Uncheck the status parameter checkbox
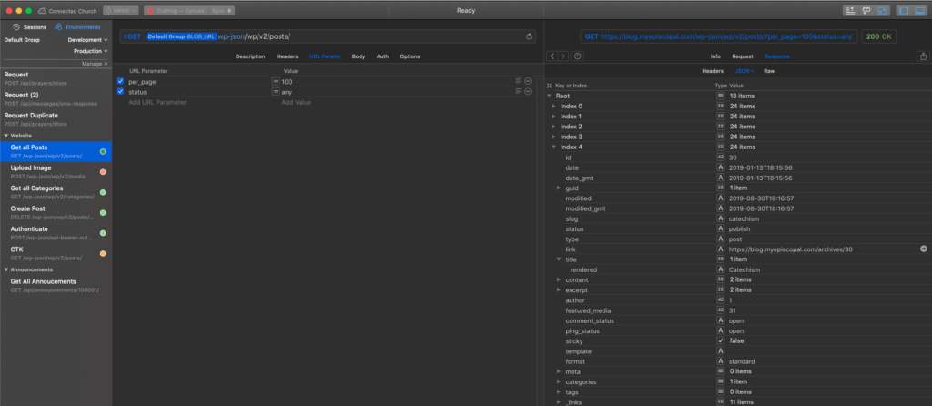This screenshot has width=932, height=406. point(121,91)
